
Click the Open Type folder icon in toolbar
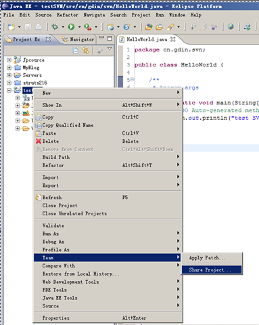click(x=149, y=27)
